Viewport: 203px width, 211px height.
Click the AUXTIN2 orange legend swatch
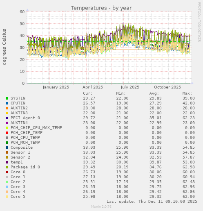pyautogui.click(x=7, y=108)
